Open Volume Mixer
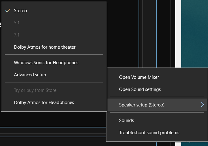 click(x=139, y=77)
